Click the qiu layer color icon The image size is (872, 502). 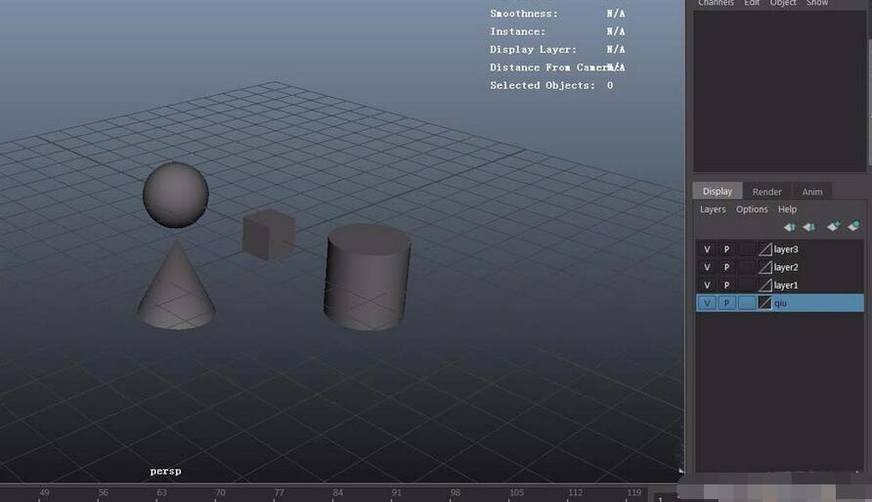pyautogui.click(x=765, y=303)
